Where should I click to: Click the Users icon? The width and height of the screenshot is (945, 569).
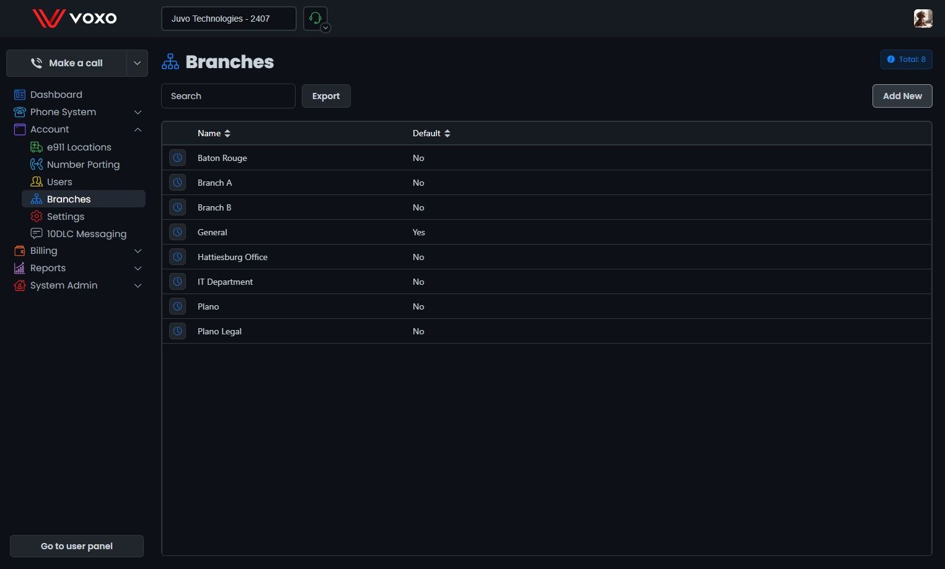point(37,182)
